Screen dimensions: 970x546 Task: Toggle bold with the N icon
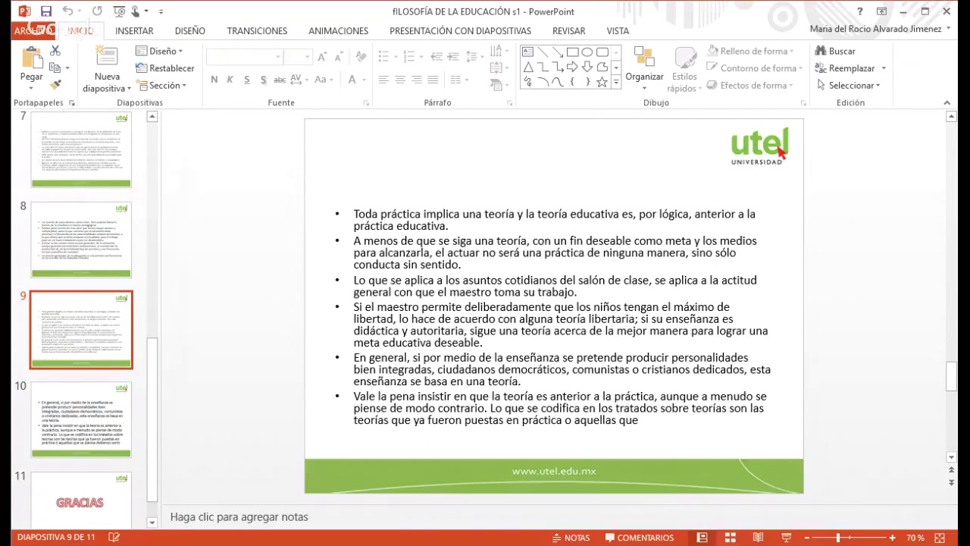click(x=214, y=79)
